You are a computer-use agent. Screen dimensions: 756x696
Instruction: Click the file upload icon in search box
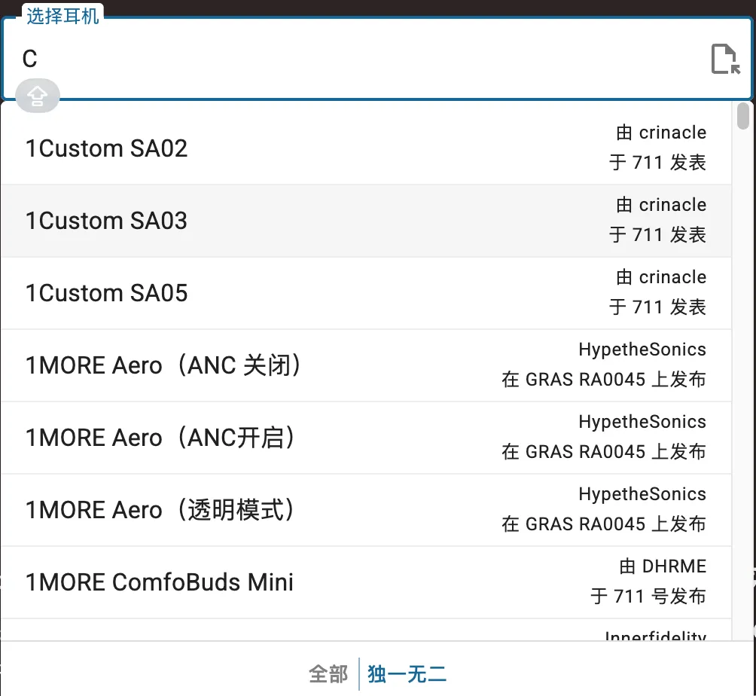pos(725,59)
